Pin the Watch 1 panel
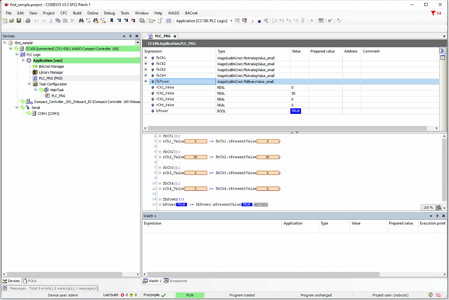449x300 pixels. 437,216
